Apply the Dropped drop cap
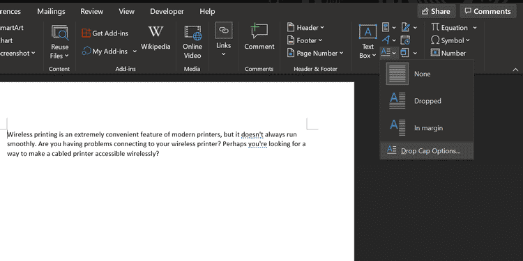The image size is (523, 261). pos(427,101)
